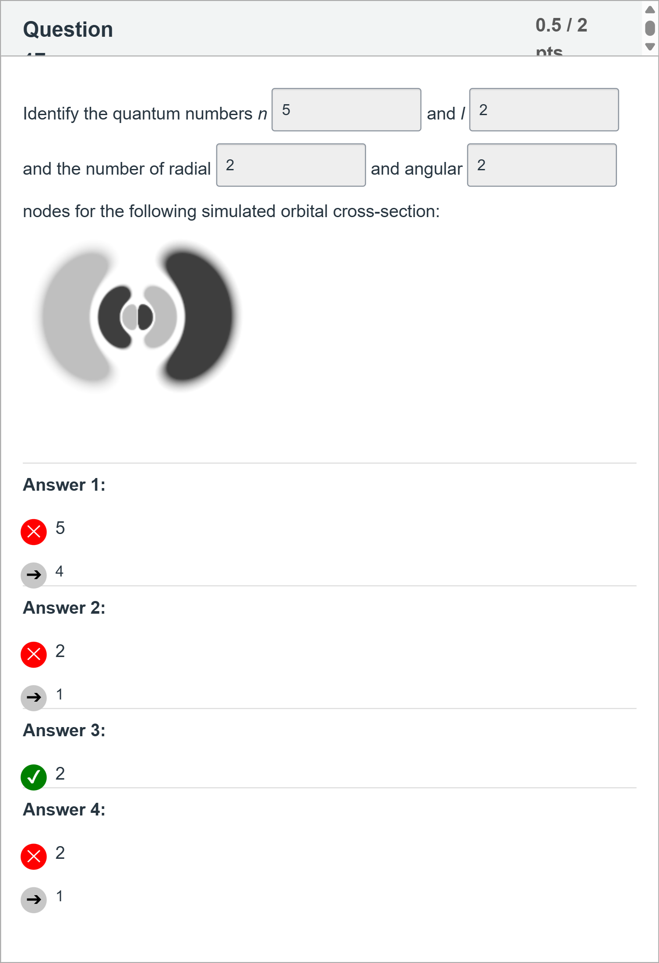
Task: Click the angular nodes answer box
Action: tap(542, 165)
